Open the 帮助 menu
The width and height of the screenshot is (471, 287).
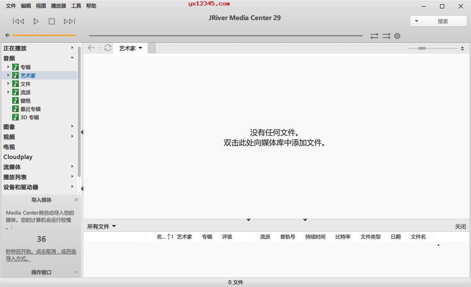[x=91, y=6]
